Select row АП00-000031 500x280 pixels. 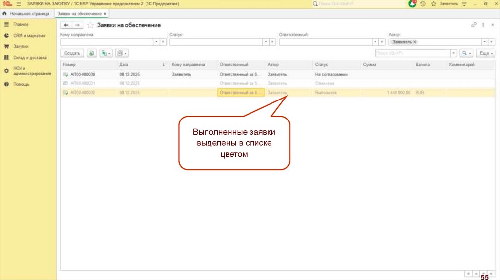pyautogui.click(x=277, y=83)
